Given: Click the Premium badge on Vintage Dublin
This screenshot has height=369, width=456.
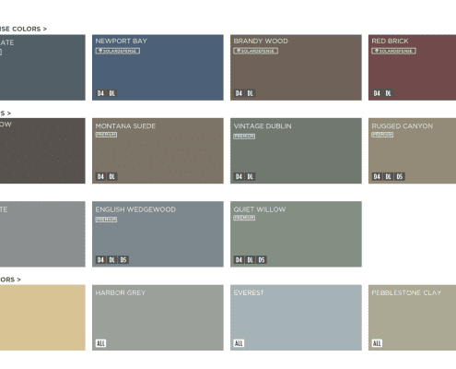Looking at the screenshot, I should pos(244,136).
